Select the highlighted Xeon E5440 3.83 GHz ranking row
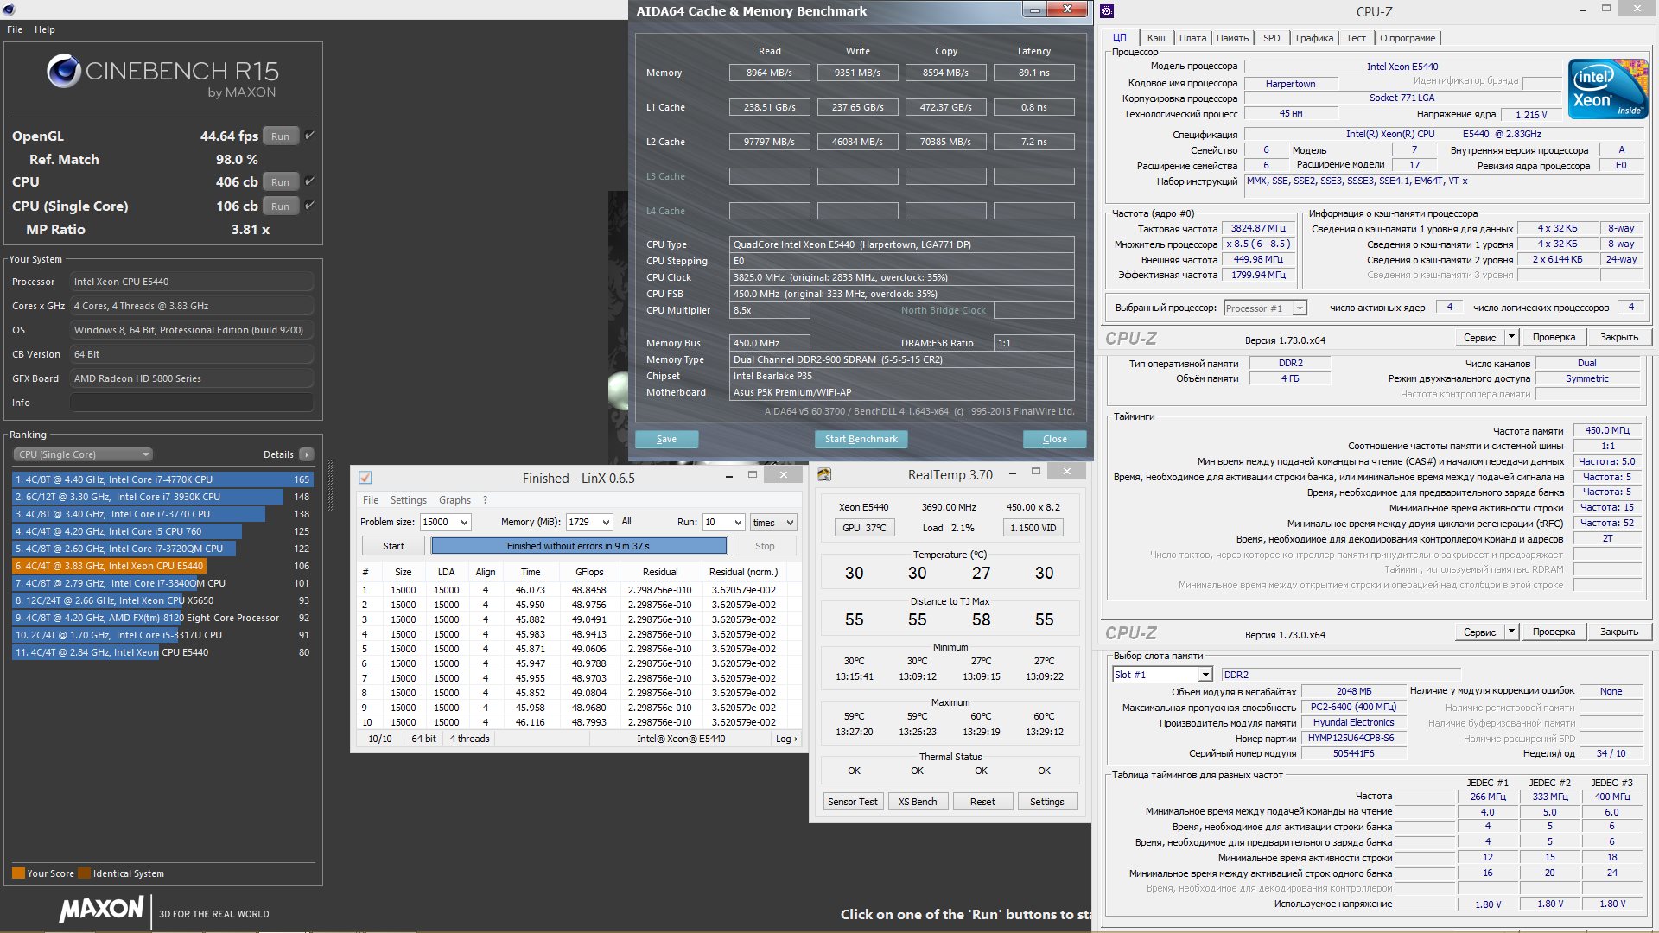The image size is (1659, 933). click(162, 566)
